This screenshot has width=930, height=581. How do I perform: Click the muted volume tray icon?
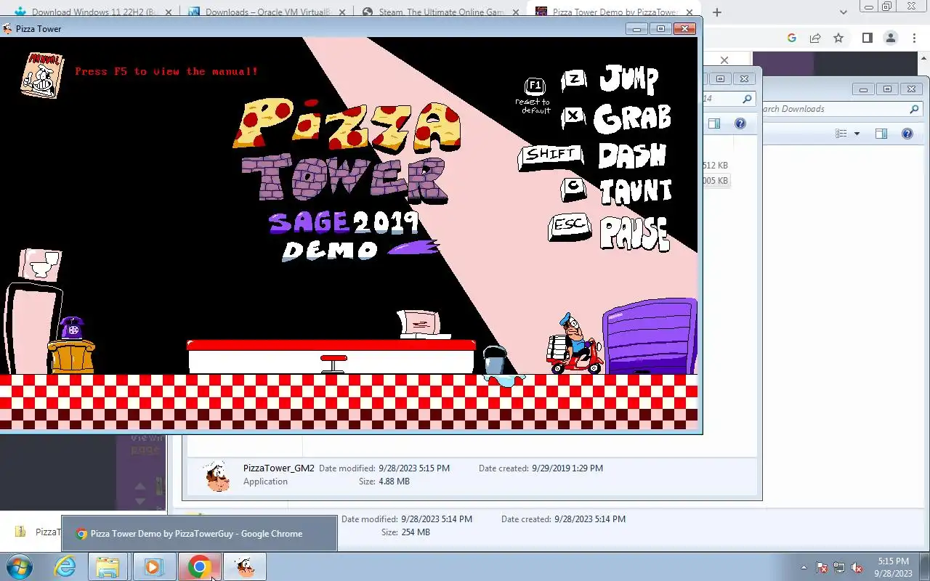(x=857, y=567)
